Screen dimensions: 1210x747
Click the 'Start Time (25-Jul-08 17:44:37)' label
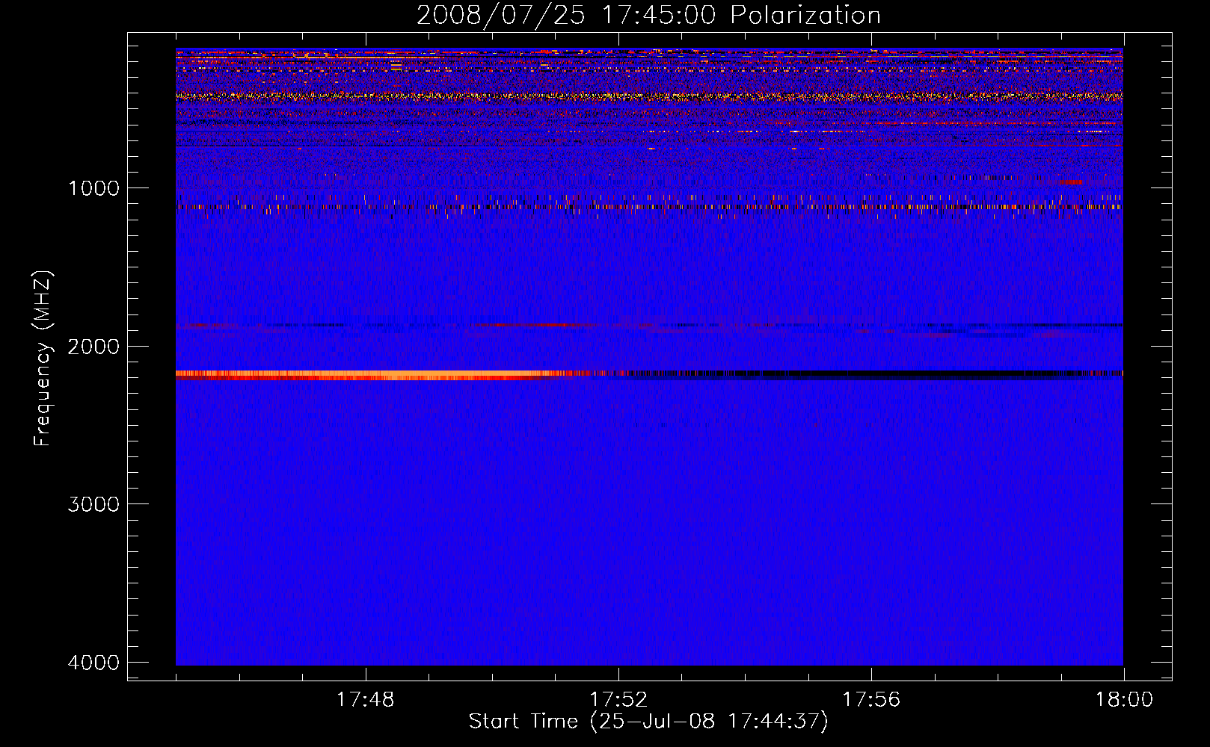[648, 722]
